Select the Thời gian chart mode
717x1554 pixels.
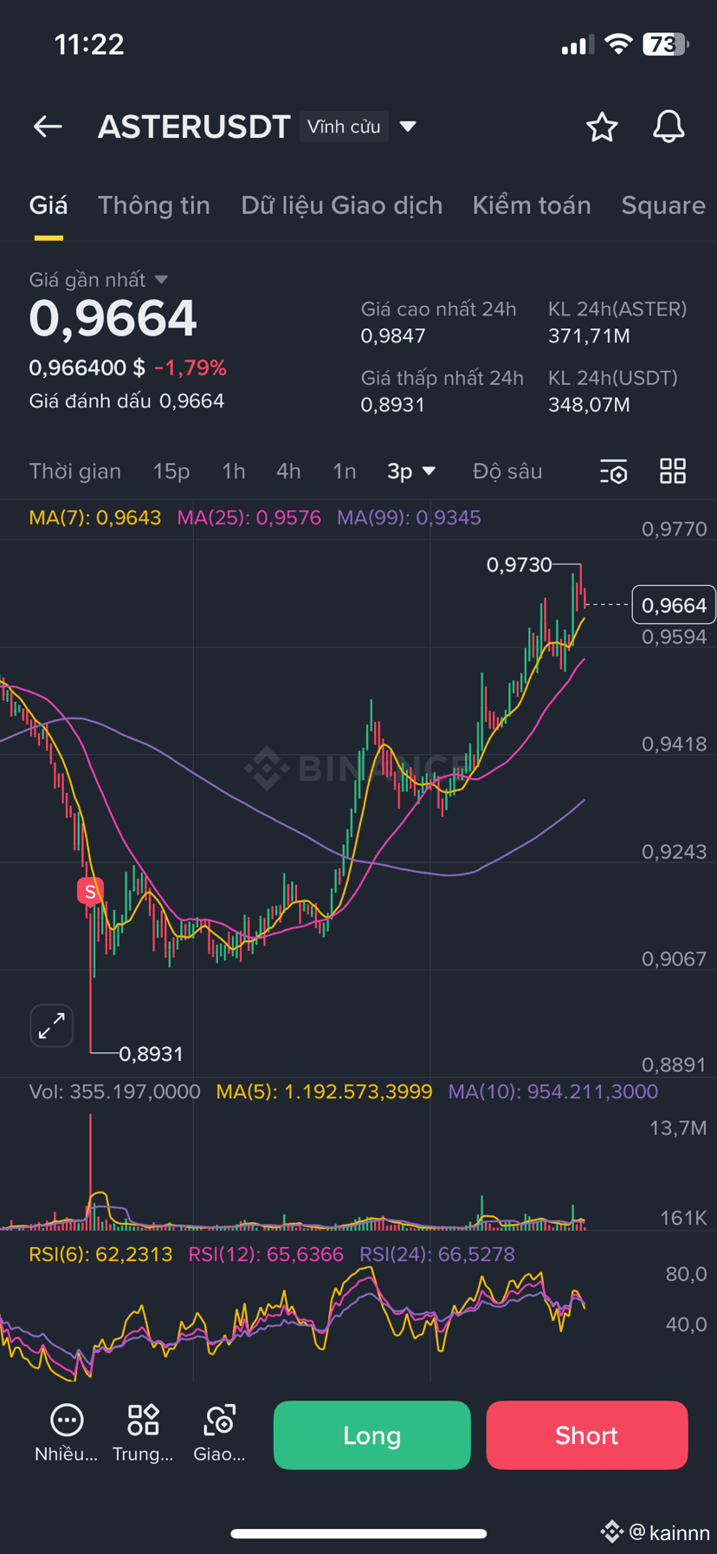tap(75, 471)
